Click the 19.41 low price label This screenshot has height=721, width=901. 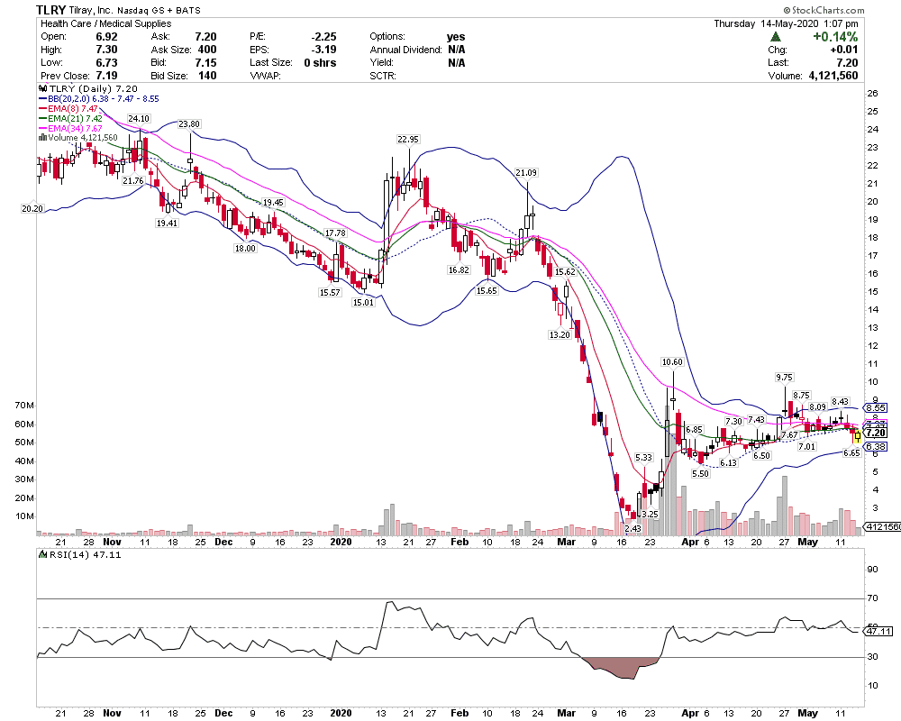coord(167,224)
